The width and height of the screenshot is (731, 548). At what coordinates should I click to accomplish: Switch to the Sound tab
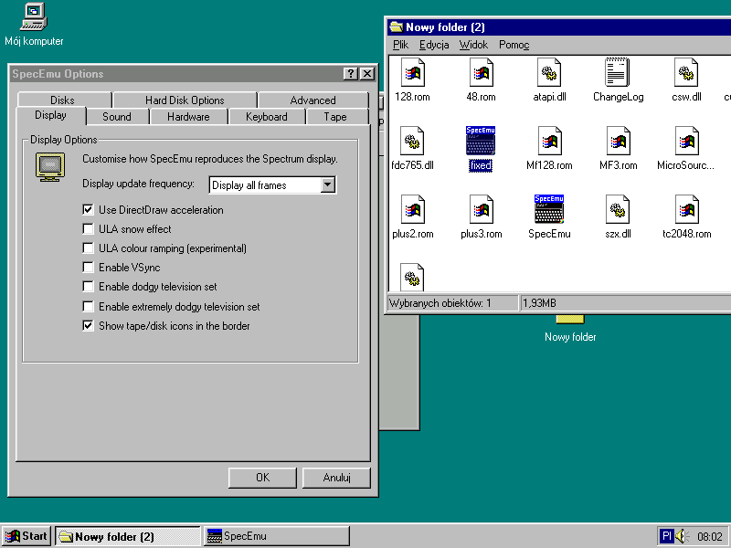tap(117, 117)
